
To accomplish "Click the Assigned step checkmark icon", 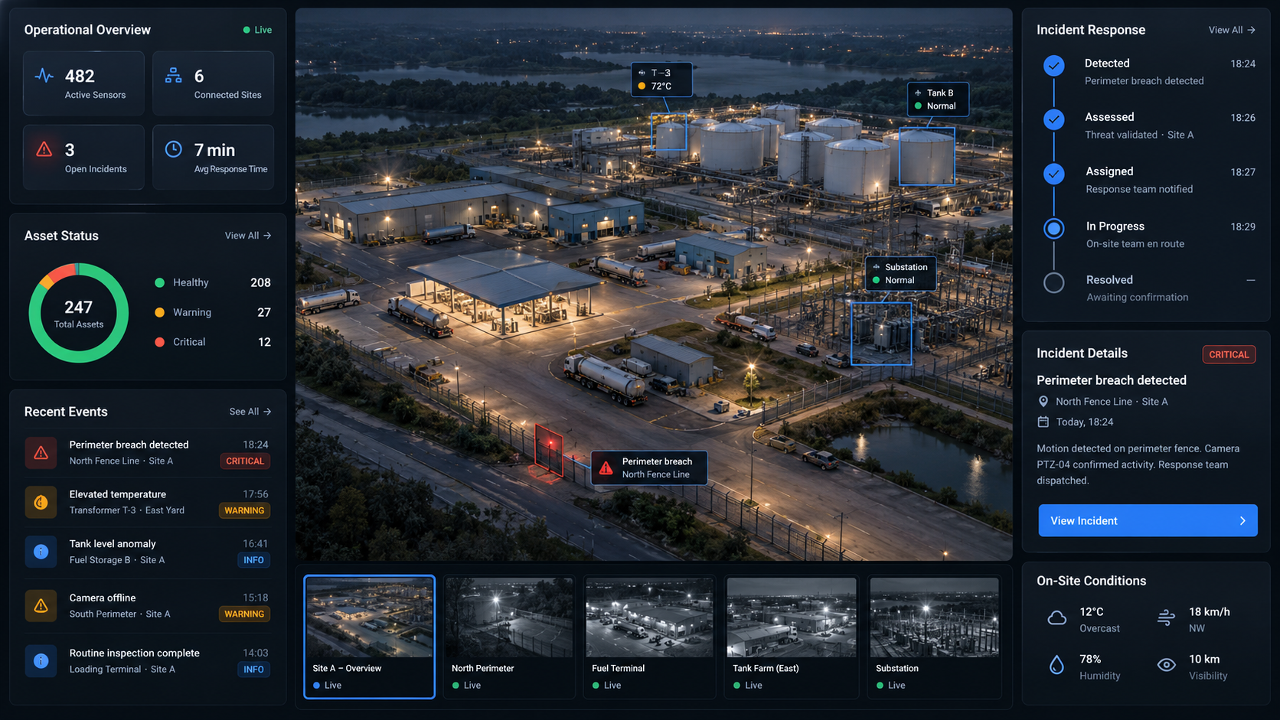I will (x=1054, y=174).
